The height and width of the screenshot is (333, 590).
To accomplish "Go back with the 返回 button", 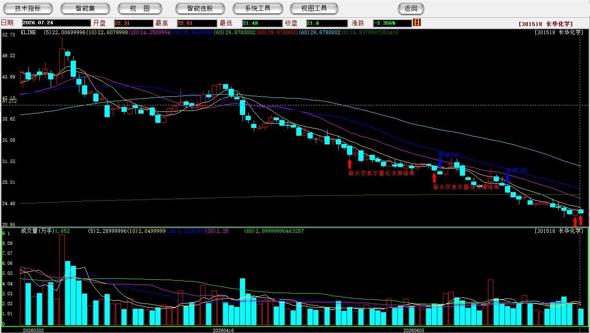I will 411,8.
